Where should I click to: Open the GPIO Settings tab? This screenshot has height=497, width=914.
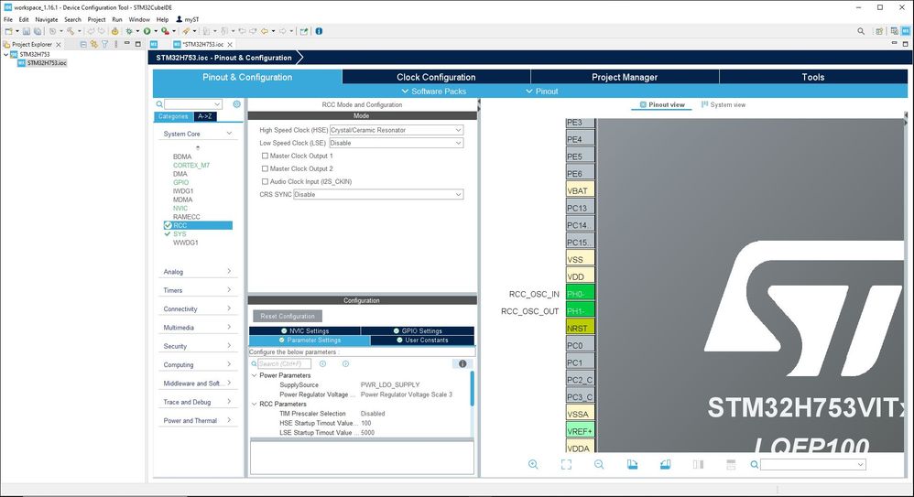[x=418, y=331]
